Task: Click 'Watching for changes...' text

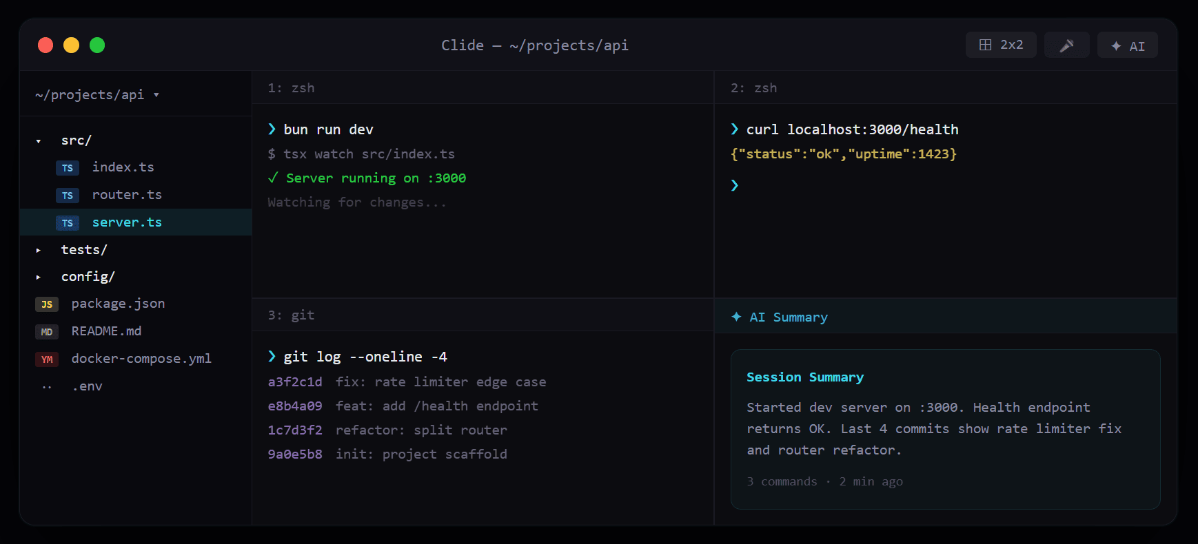Action: click(x=357, y=202)
